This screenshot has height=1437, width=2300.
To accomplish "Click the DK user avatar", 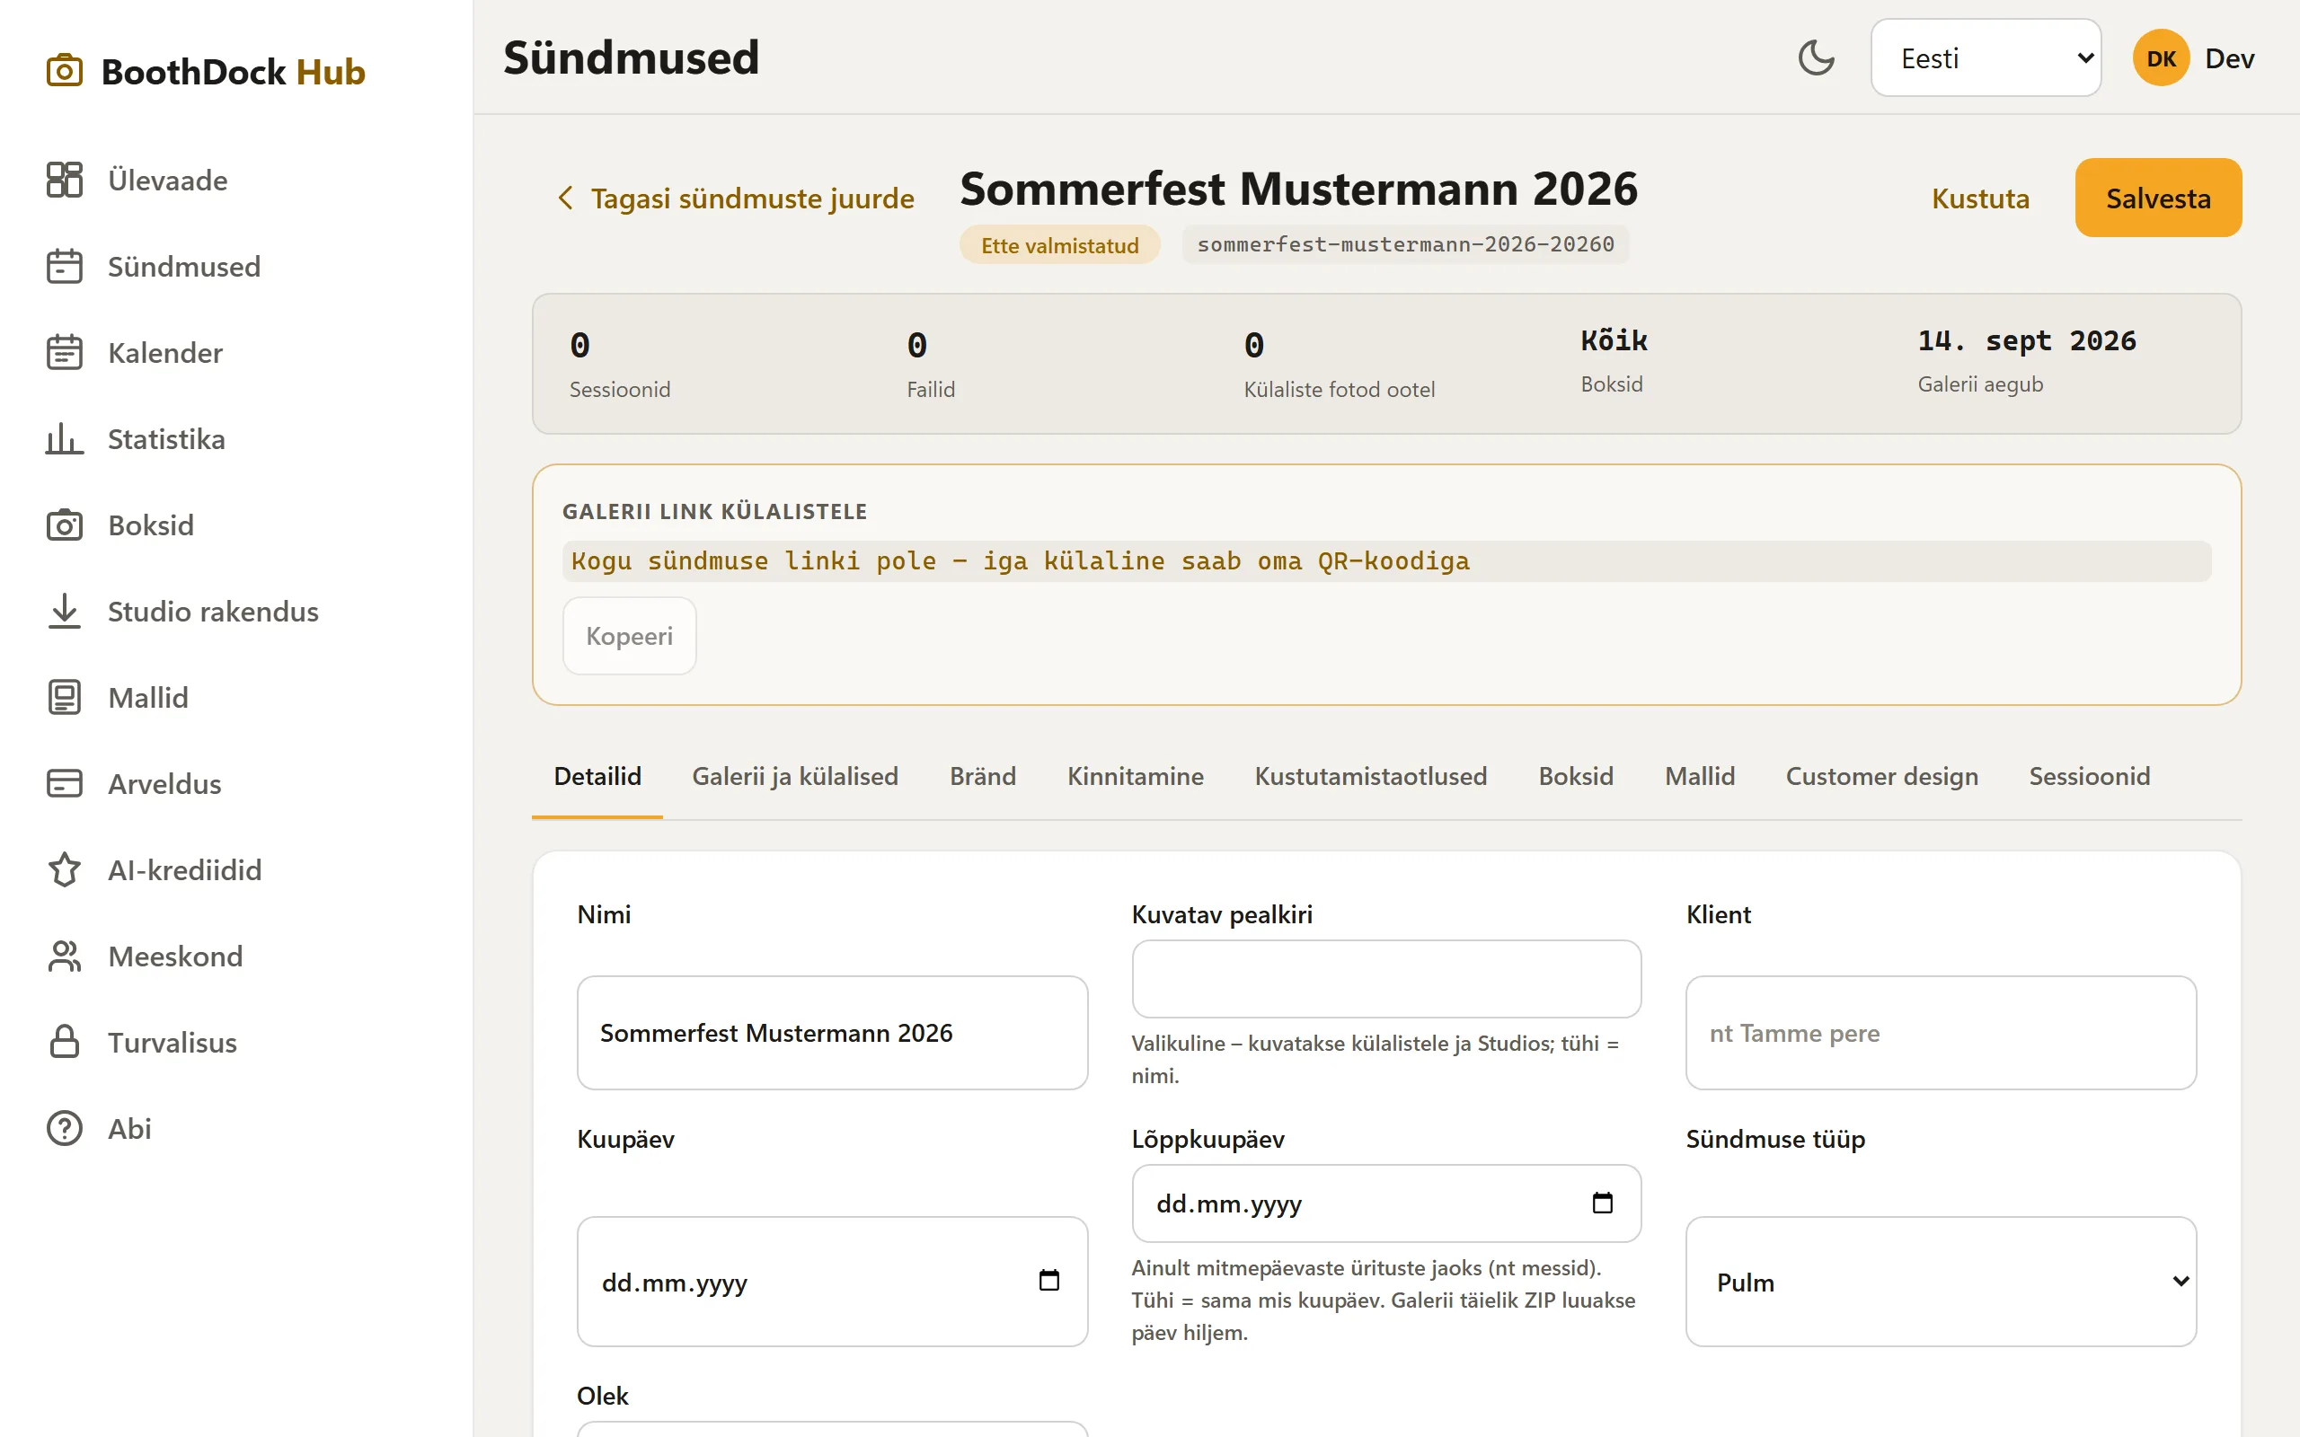I will 2162,58.
